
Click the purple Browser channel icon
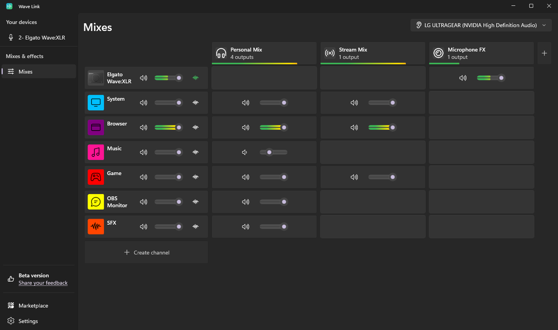point(96,127)
